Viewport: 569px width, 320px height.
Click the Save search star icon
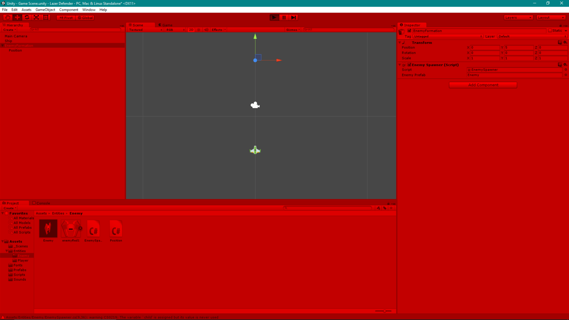pyautogui.click(x=391, y=208)
